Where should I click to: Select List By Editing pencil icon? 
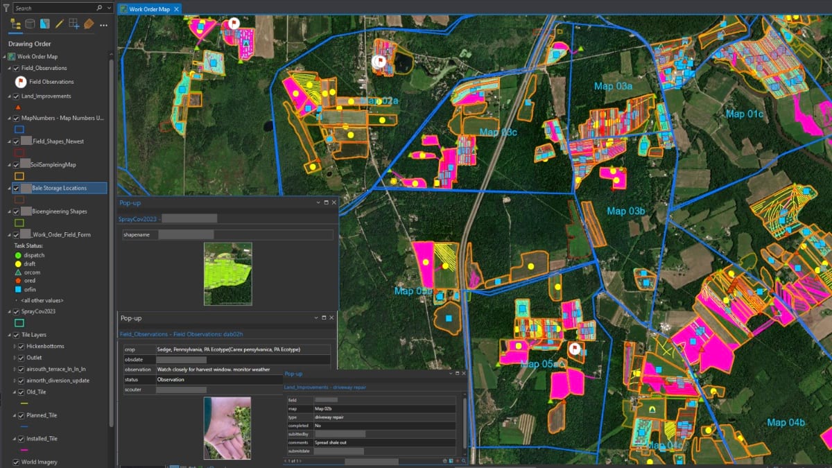pyautogui.click(x=60, y=24)
